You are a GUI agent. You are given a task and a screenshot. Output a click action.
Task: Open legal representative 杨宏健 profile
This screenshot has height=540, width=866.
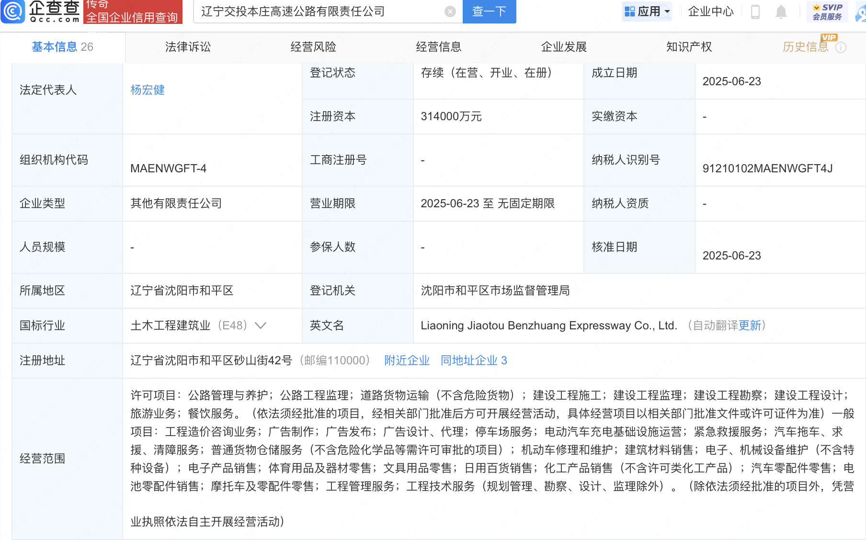(148, 90)
